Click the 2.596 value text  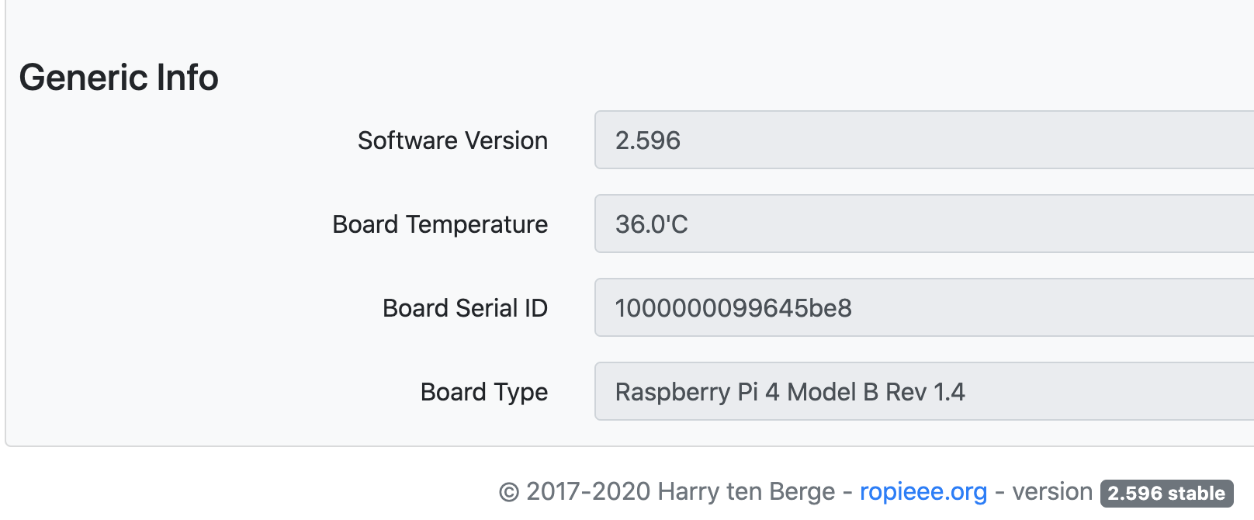click(x=648, y=140)
